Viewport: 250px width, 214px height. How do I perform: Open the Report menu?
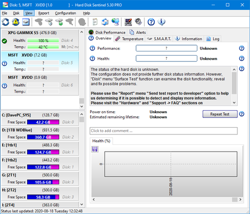[44, 13]
